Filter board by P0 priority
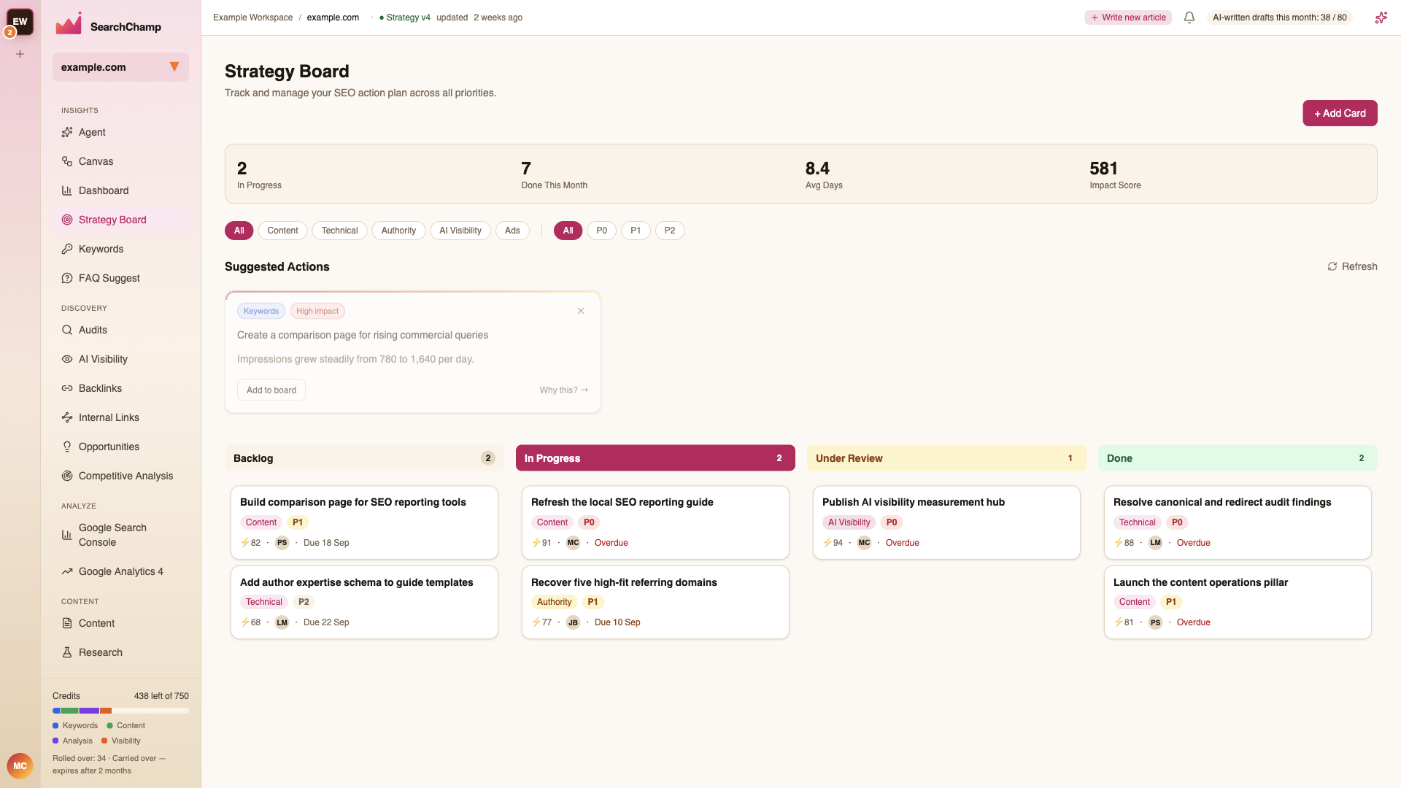 pyautogui.click(x=601, y=231)
